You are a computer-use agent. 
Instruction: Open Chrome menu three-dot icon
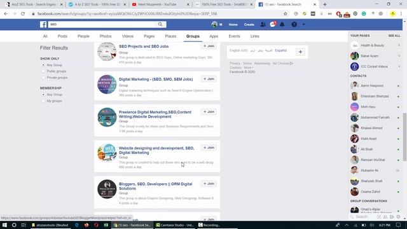tap(401, 14)
